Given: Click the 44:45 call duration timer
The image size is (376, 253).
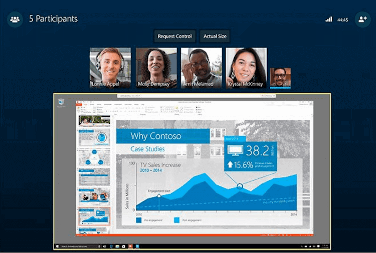Looking at the screenshot, I should pos(343,20).
